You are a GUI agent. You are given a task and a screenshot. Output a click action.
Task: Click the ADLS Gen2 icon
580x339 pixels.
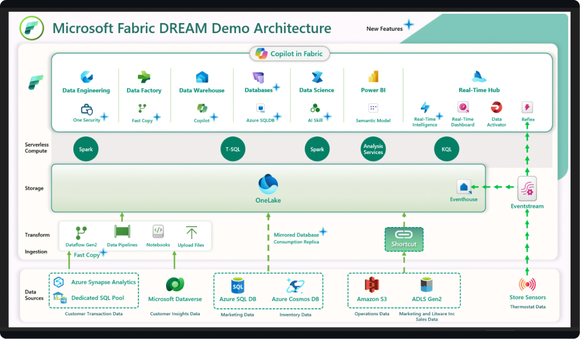427,285
